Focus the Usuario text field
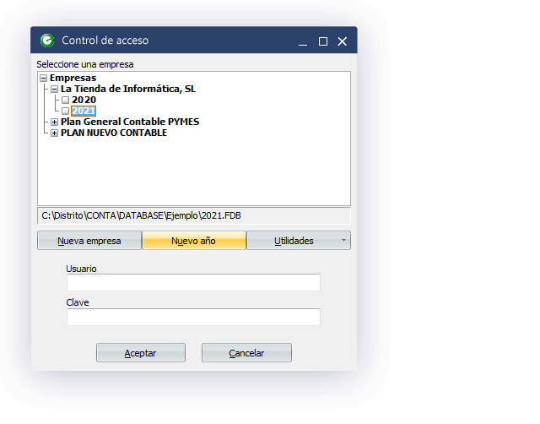 (x=193, y=283)
